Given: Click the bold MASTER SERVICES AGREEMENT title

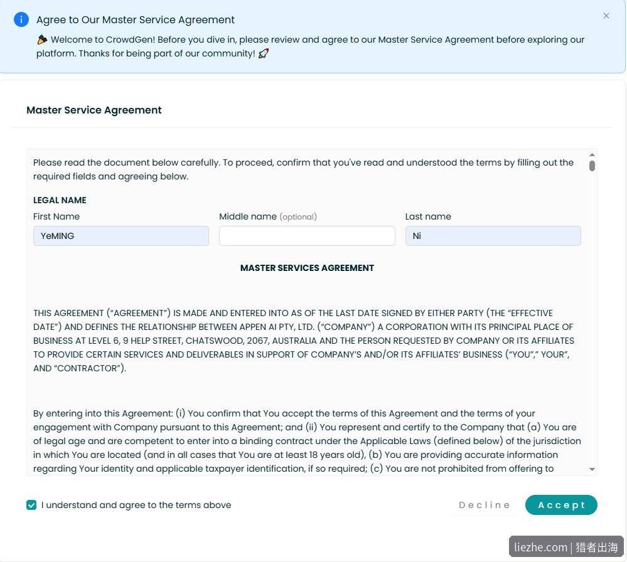Looking at the screenshot, I should click(x=307, y=268).
